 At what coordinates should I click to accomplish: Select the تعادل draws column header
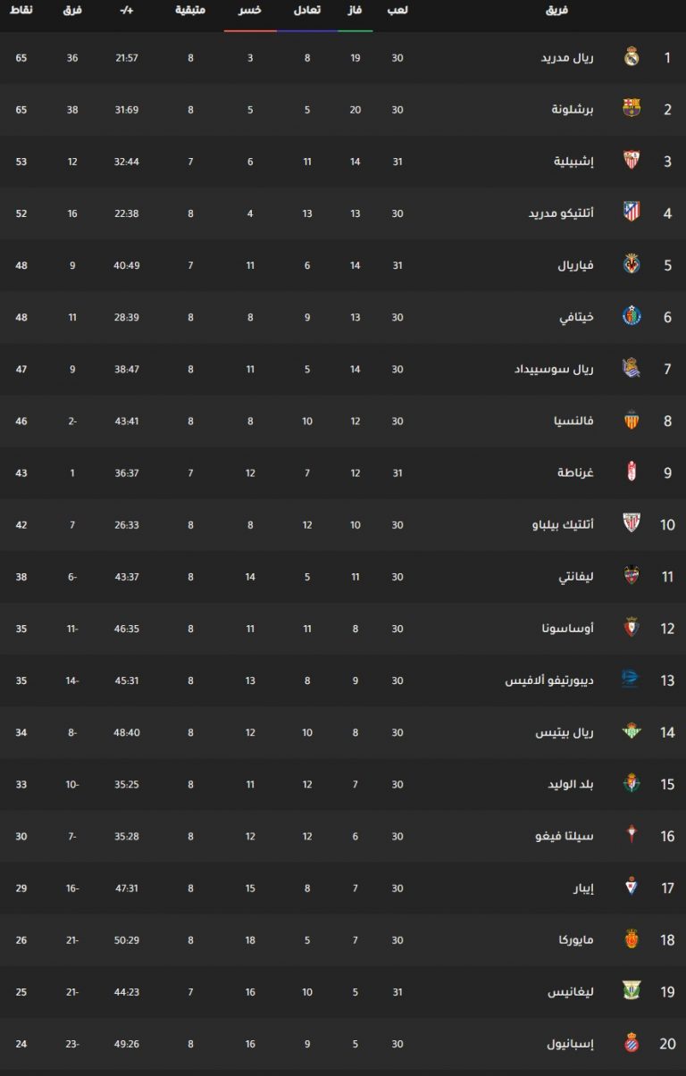307,11
